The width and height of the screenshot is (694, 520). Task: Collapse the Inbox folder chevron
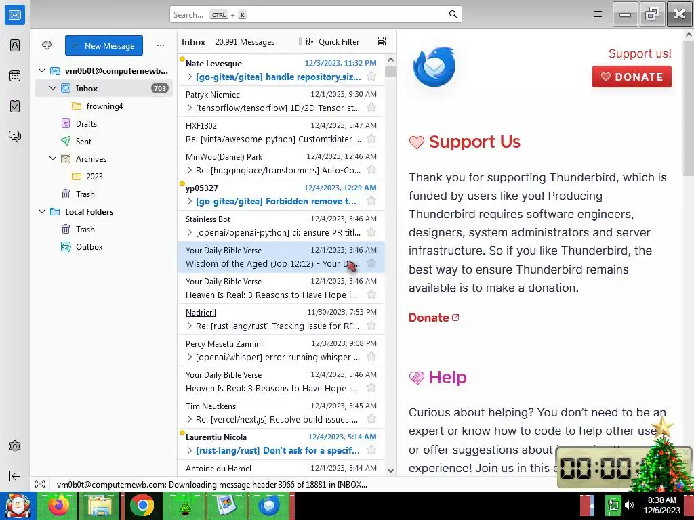pyautogui.click(x=53, y=88)
